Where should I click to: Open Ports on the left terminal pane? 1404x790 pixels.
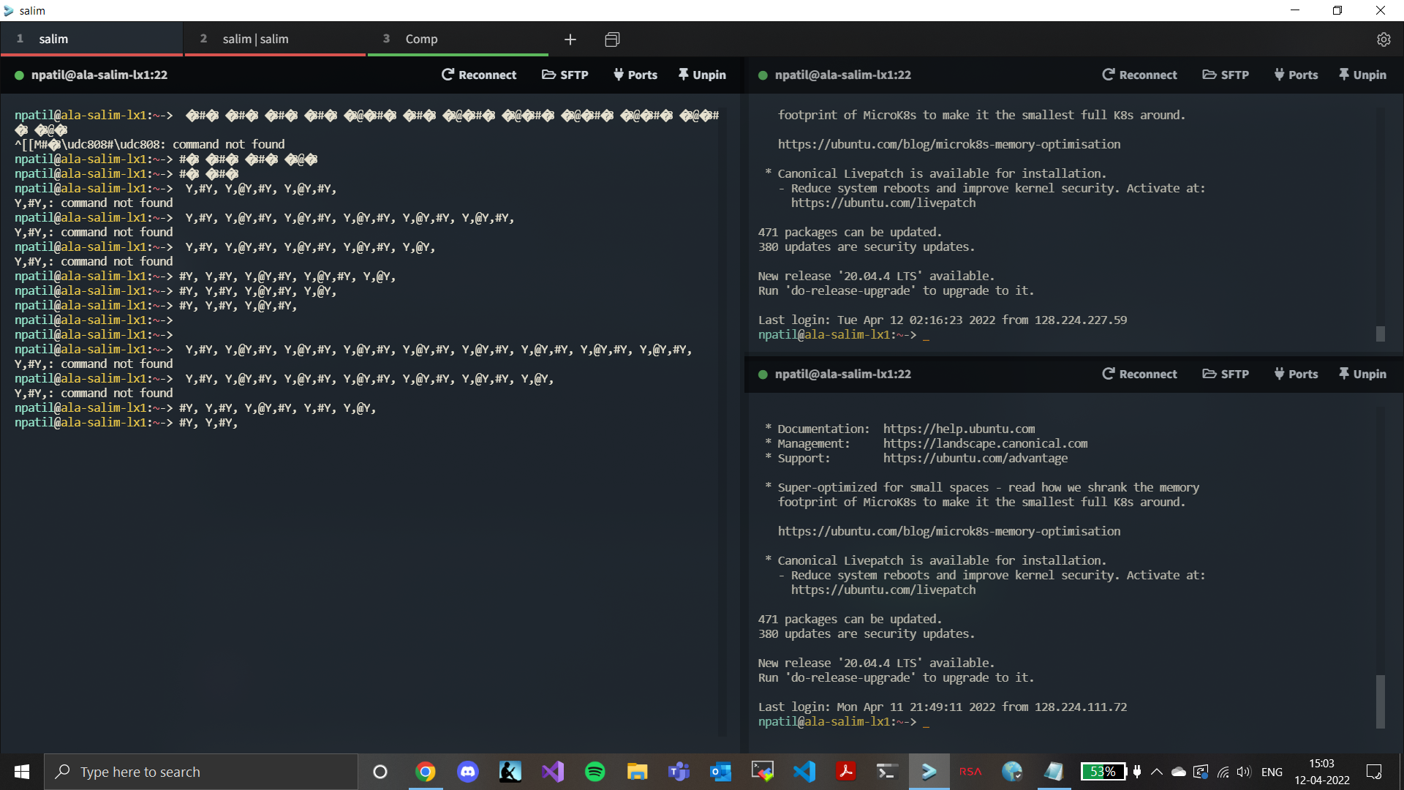(x=635, y=75)
